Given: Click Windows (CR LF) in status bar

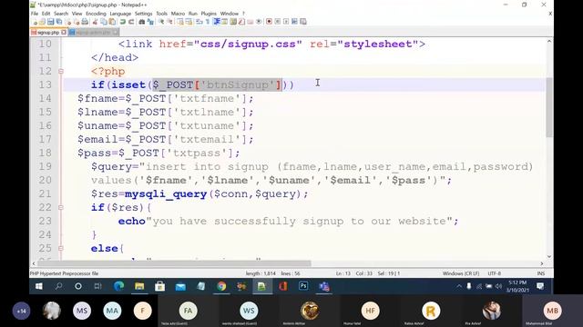Looking at the screenshot, I should tap(461, 273).
